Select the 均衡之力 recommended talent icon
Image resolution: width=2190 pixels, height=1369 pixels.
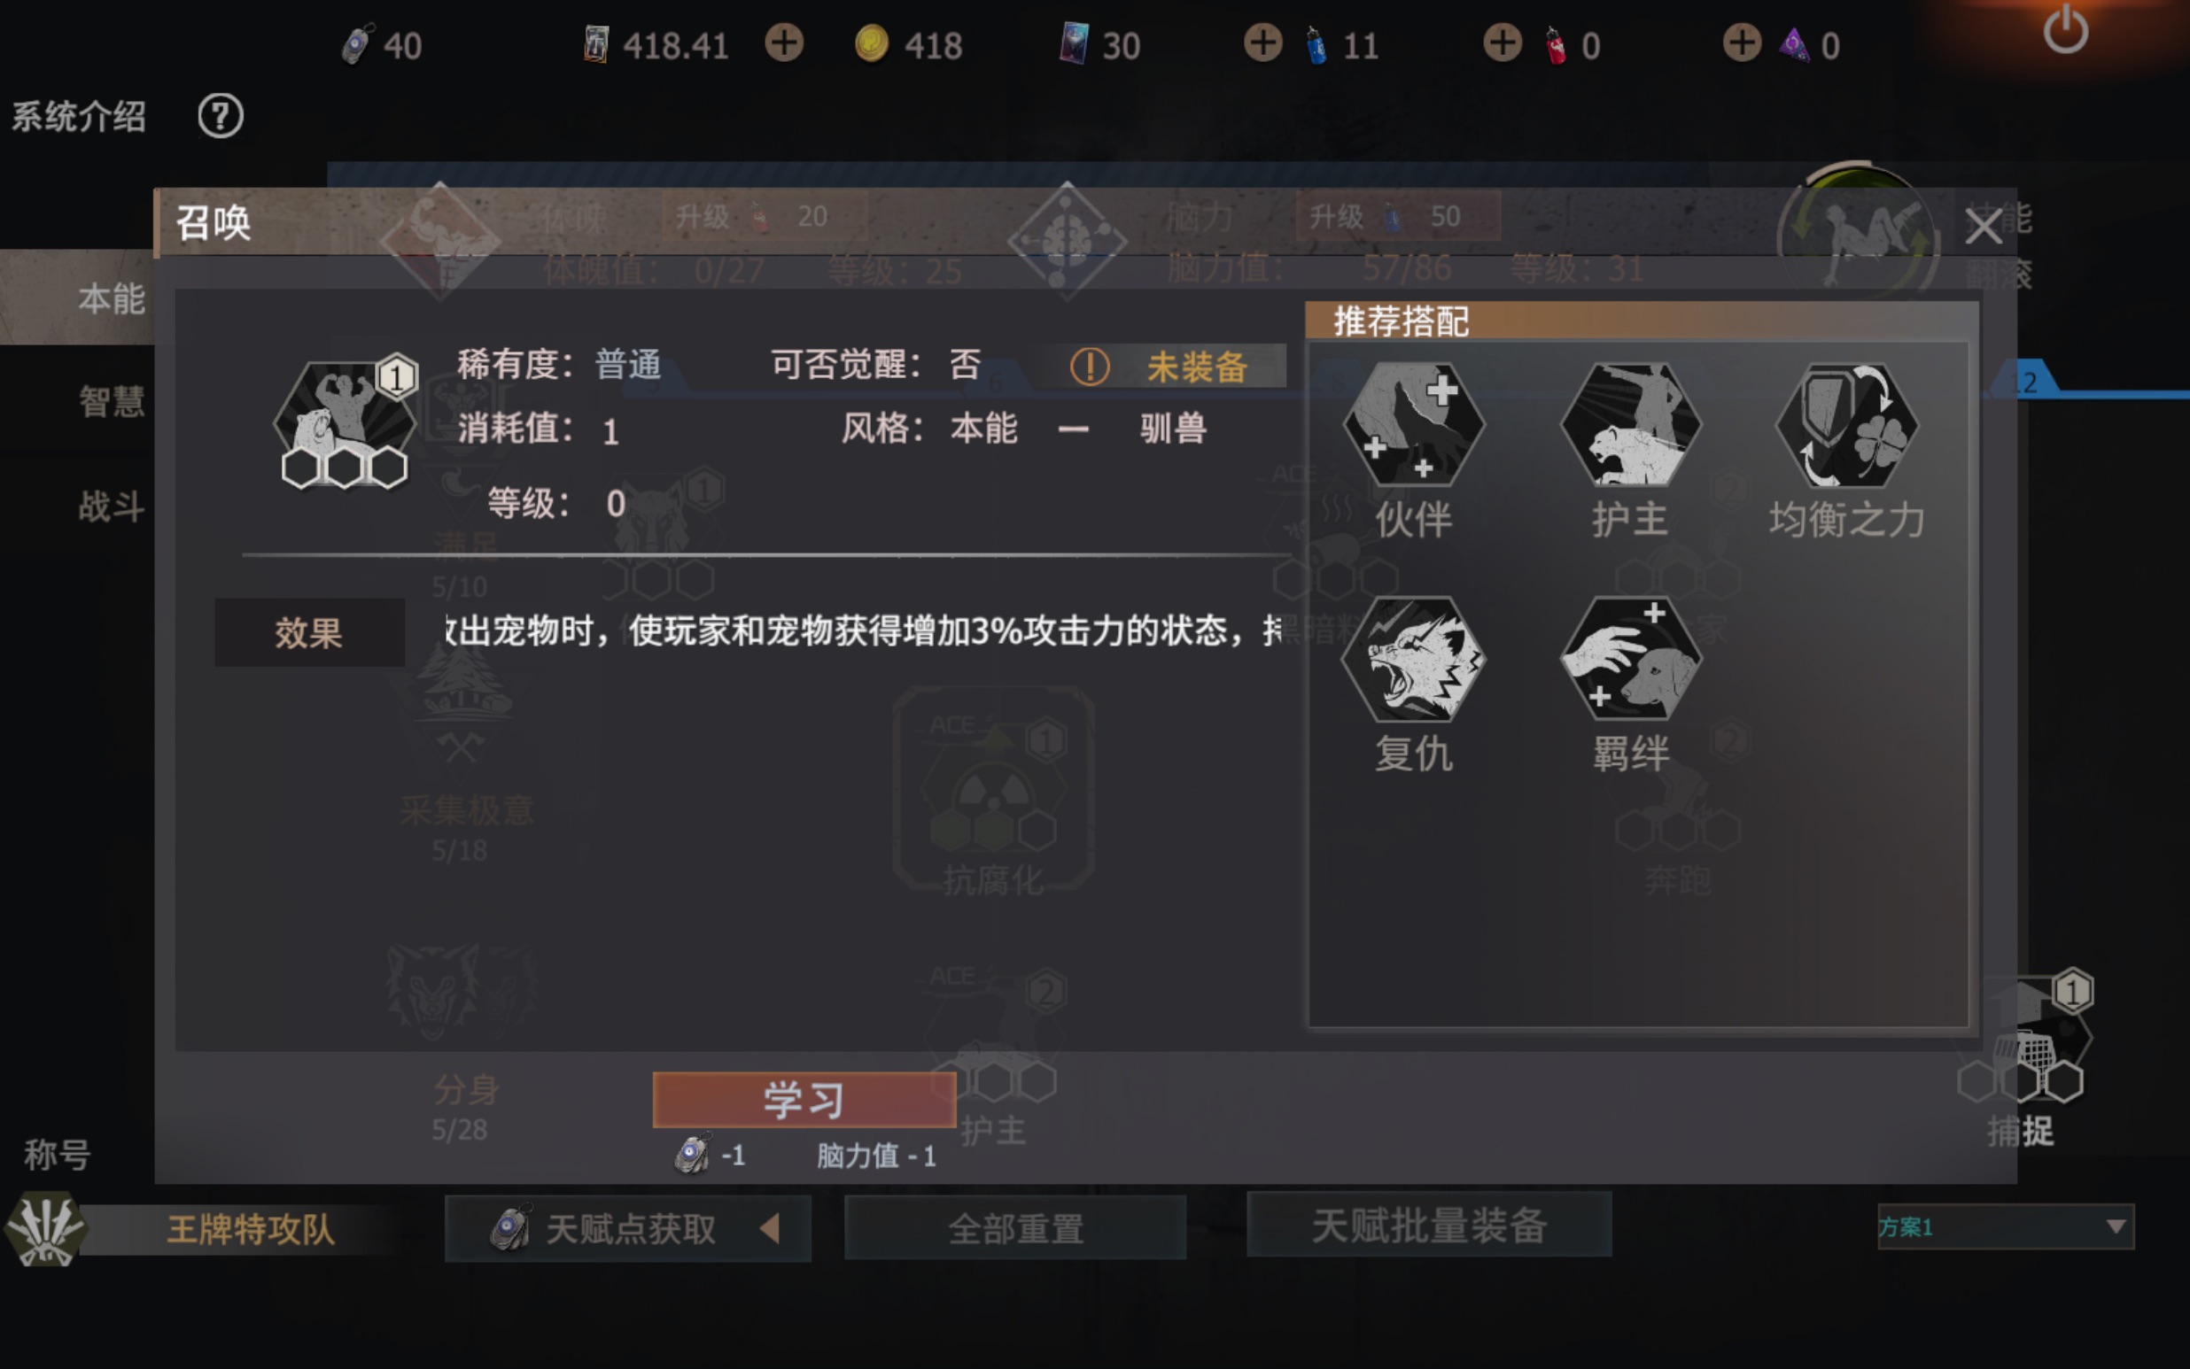(1848, 424)
